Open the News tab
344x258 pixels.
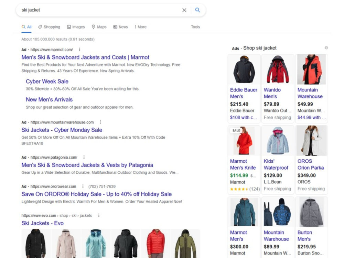pos(120,27)
